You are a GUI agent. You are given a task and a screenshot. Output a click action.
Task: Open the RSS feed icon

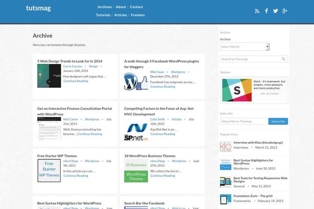coord(257,10)
